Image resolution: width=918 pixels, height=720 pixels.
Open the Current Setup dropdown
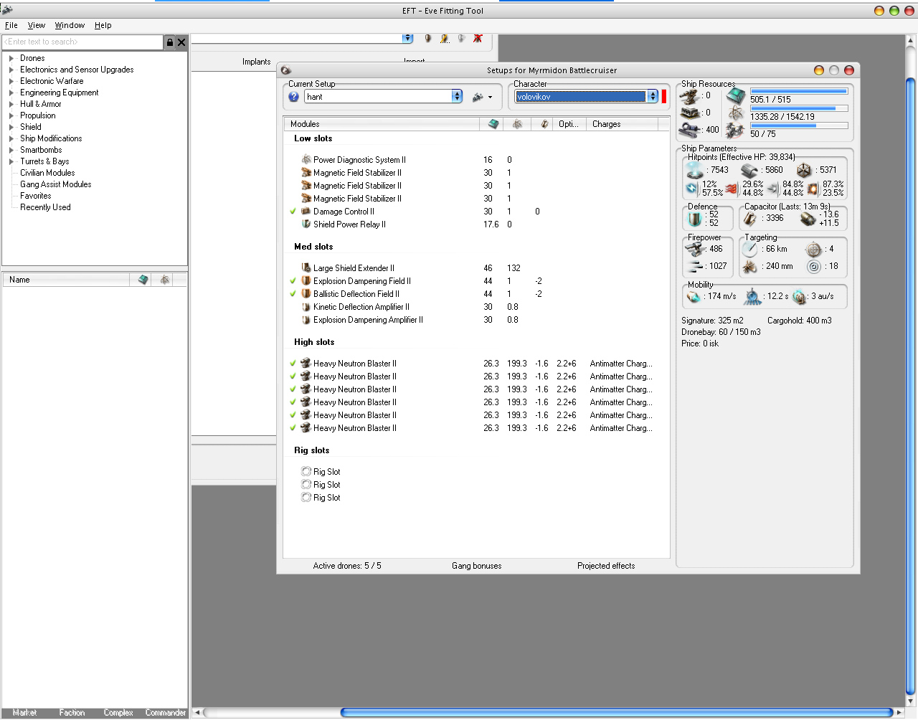(x=457, y=97)
